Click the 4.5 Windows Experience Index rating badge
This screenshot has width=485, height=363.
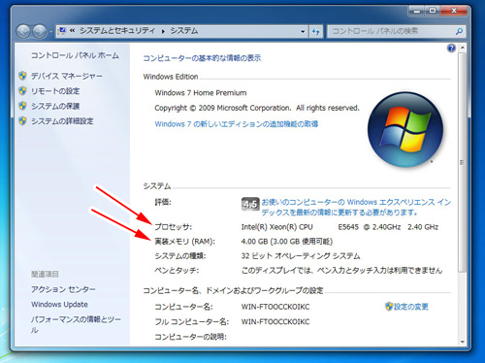tap(250, 204)
